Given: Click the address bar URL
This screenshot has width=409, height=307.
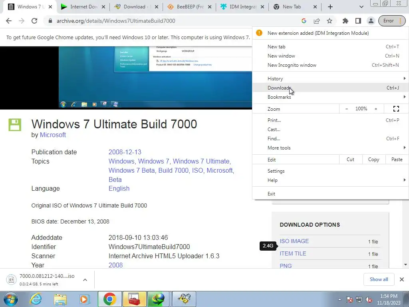Looking at the screenshot, I should click(x=116, y=21).
